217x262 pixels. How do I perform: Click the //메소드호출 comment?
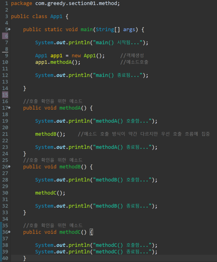[134, 62]
